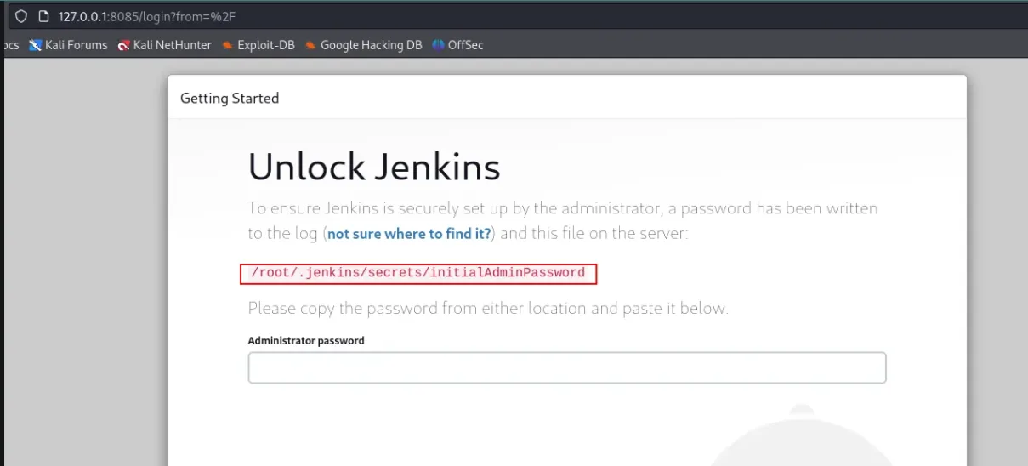Focus the Administrator password field

(x=567, y=368)
